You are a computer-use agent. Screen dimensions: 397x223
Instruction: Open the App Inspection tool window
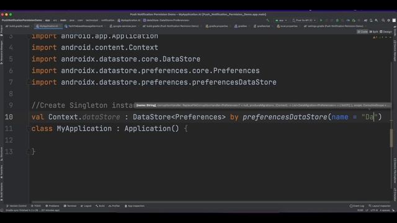(x=135, y=206)
